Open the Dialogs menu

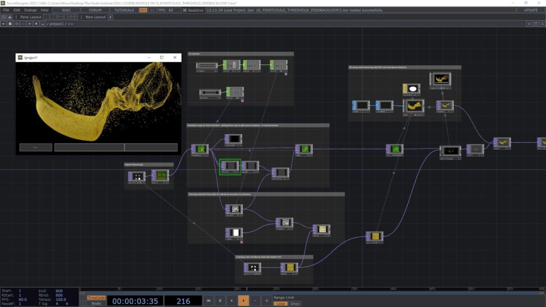(30, 10)
